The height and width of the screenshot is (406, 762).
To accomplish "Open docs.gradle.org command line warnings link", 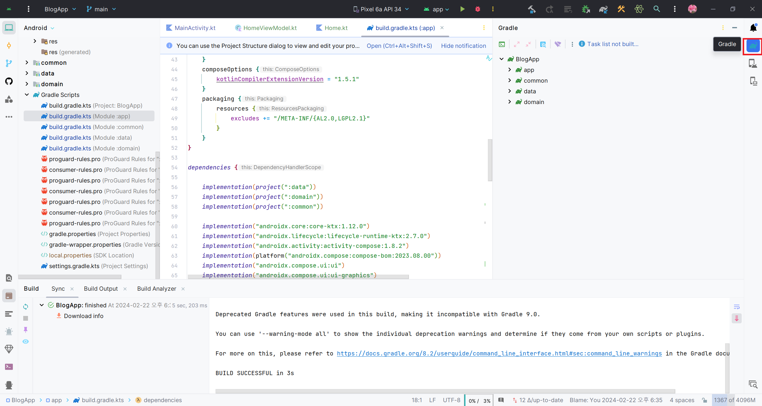I will 499,353.
